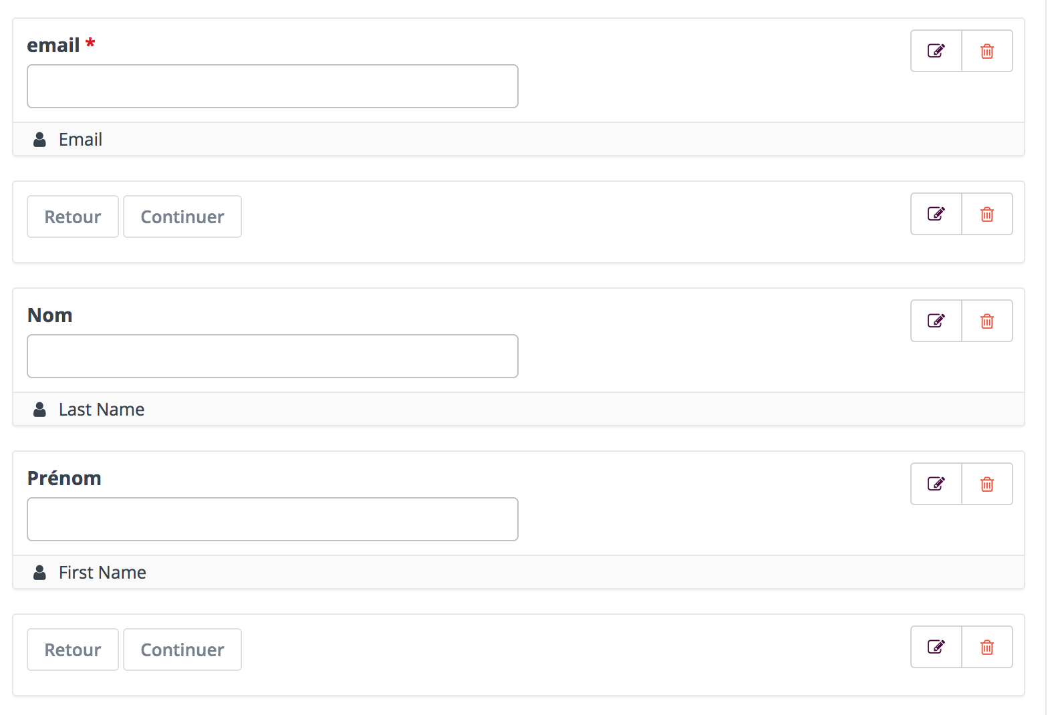Viewport: 1056px width, 715px height.
Task: Click the first Continuer button
Action: click(182, 217)
